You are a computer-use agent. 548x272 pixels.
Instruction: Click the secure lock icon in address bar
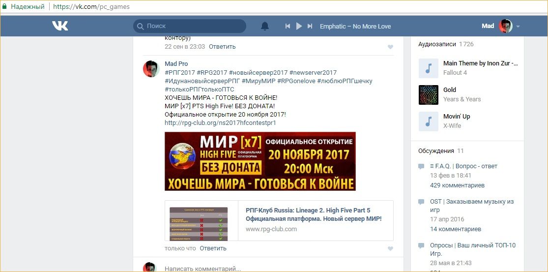(4, 6)
